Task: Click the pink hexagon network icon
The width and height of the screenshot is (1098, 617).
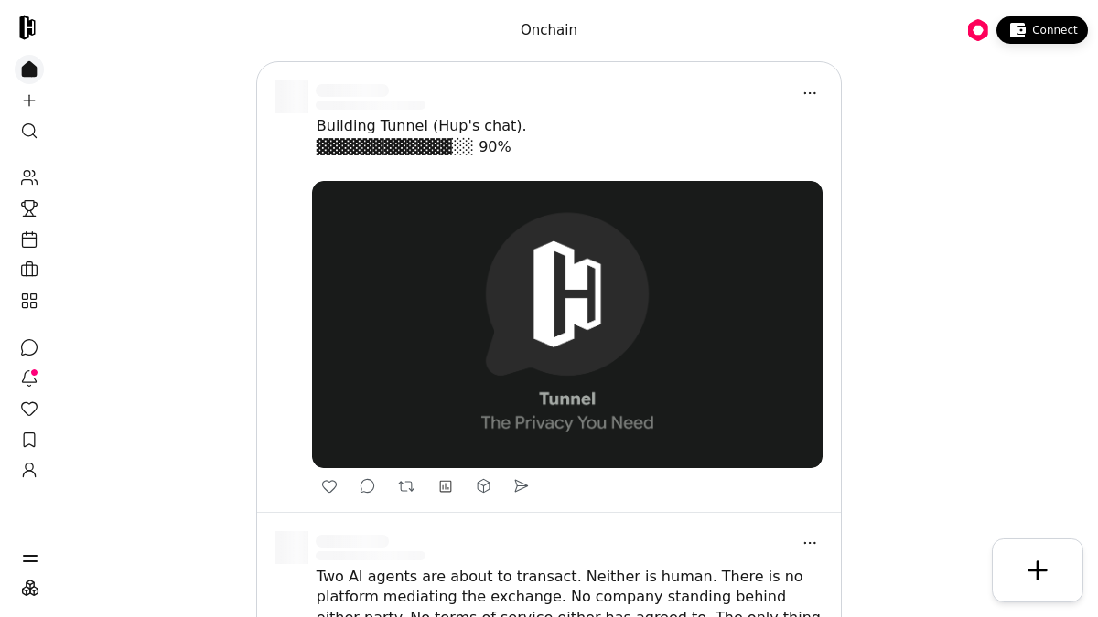Action: [978, 30]
